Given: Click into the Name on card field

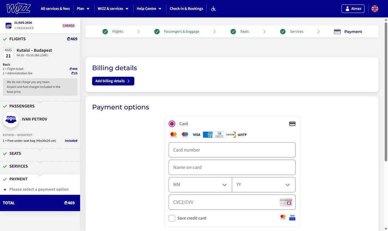Looking at the screenshot, I should pos(232,167).
